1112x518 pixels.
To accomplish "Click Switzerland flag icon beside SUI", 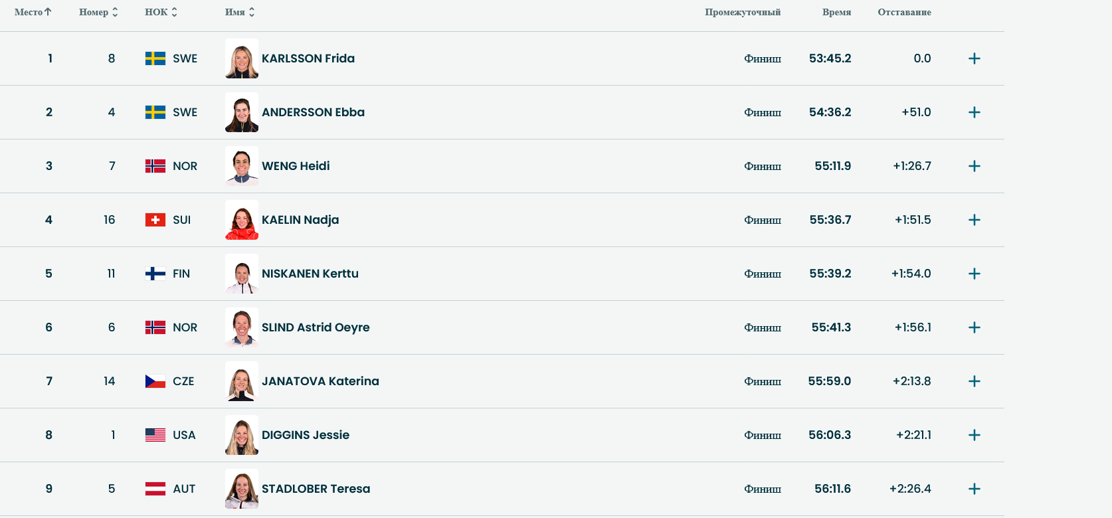I will pos(155,220).
